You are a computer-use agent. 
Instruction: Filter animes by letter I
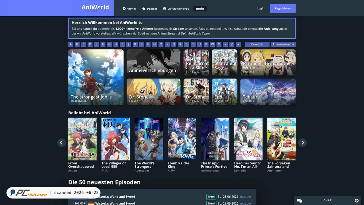[x=122, y=44]
